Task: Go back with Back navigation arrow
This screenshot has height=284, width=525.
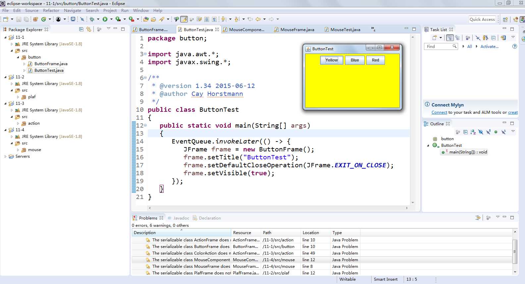Action: [258, 19]
